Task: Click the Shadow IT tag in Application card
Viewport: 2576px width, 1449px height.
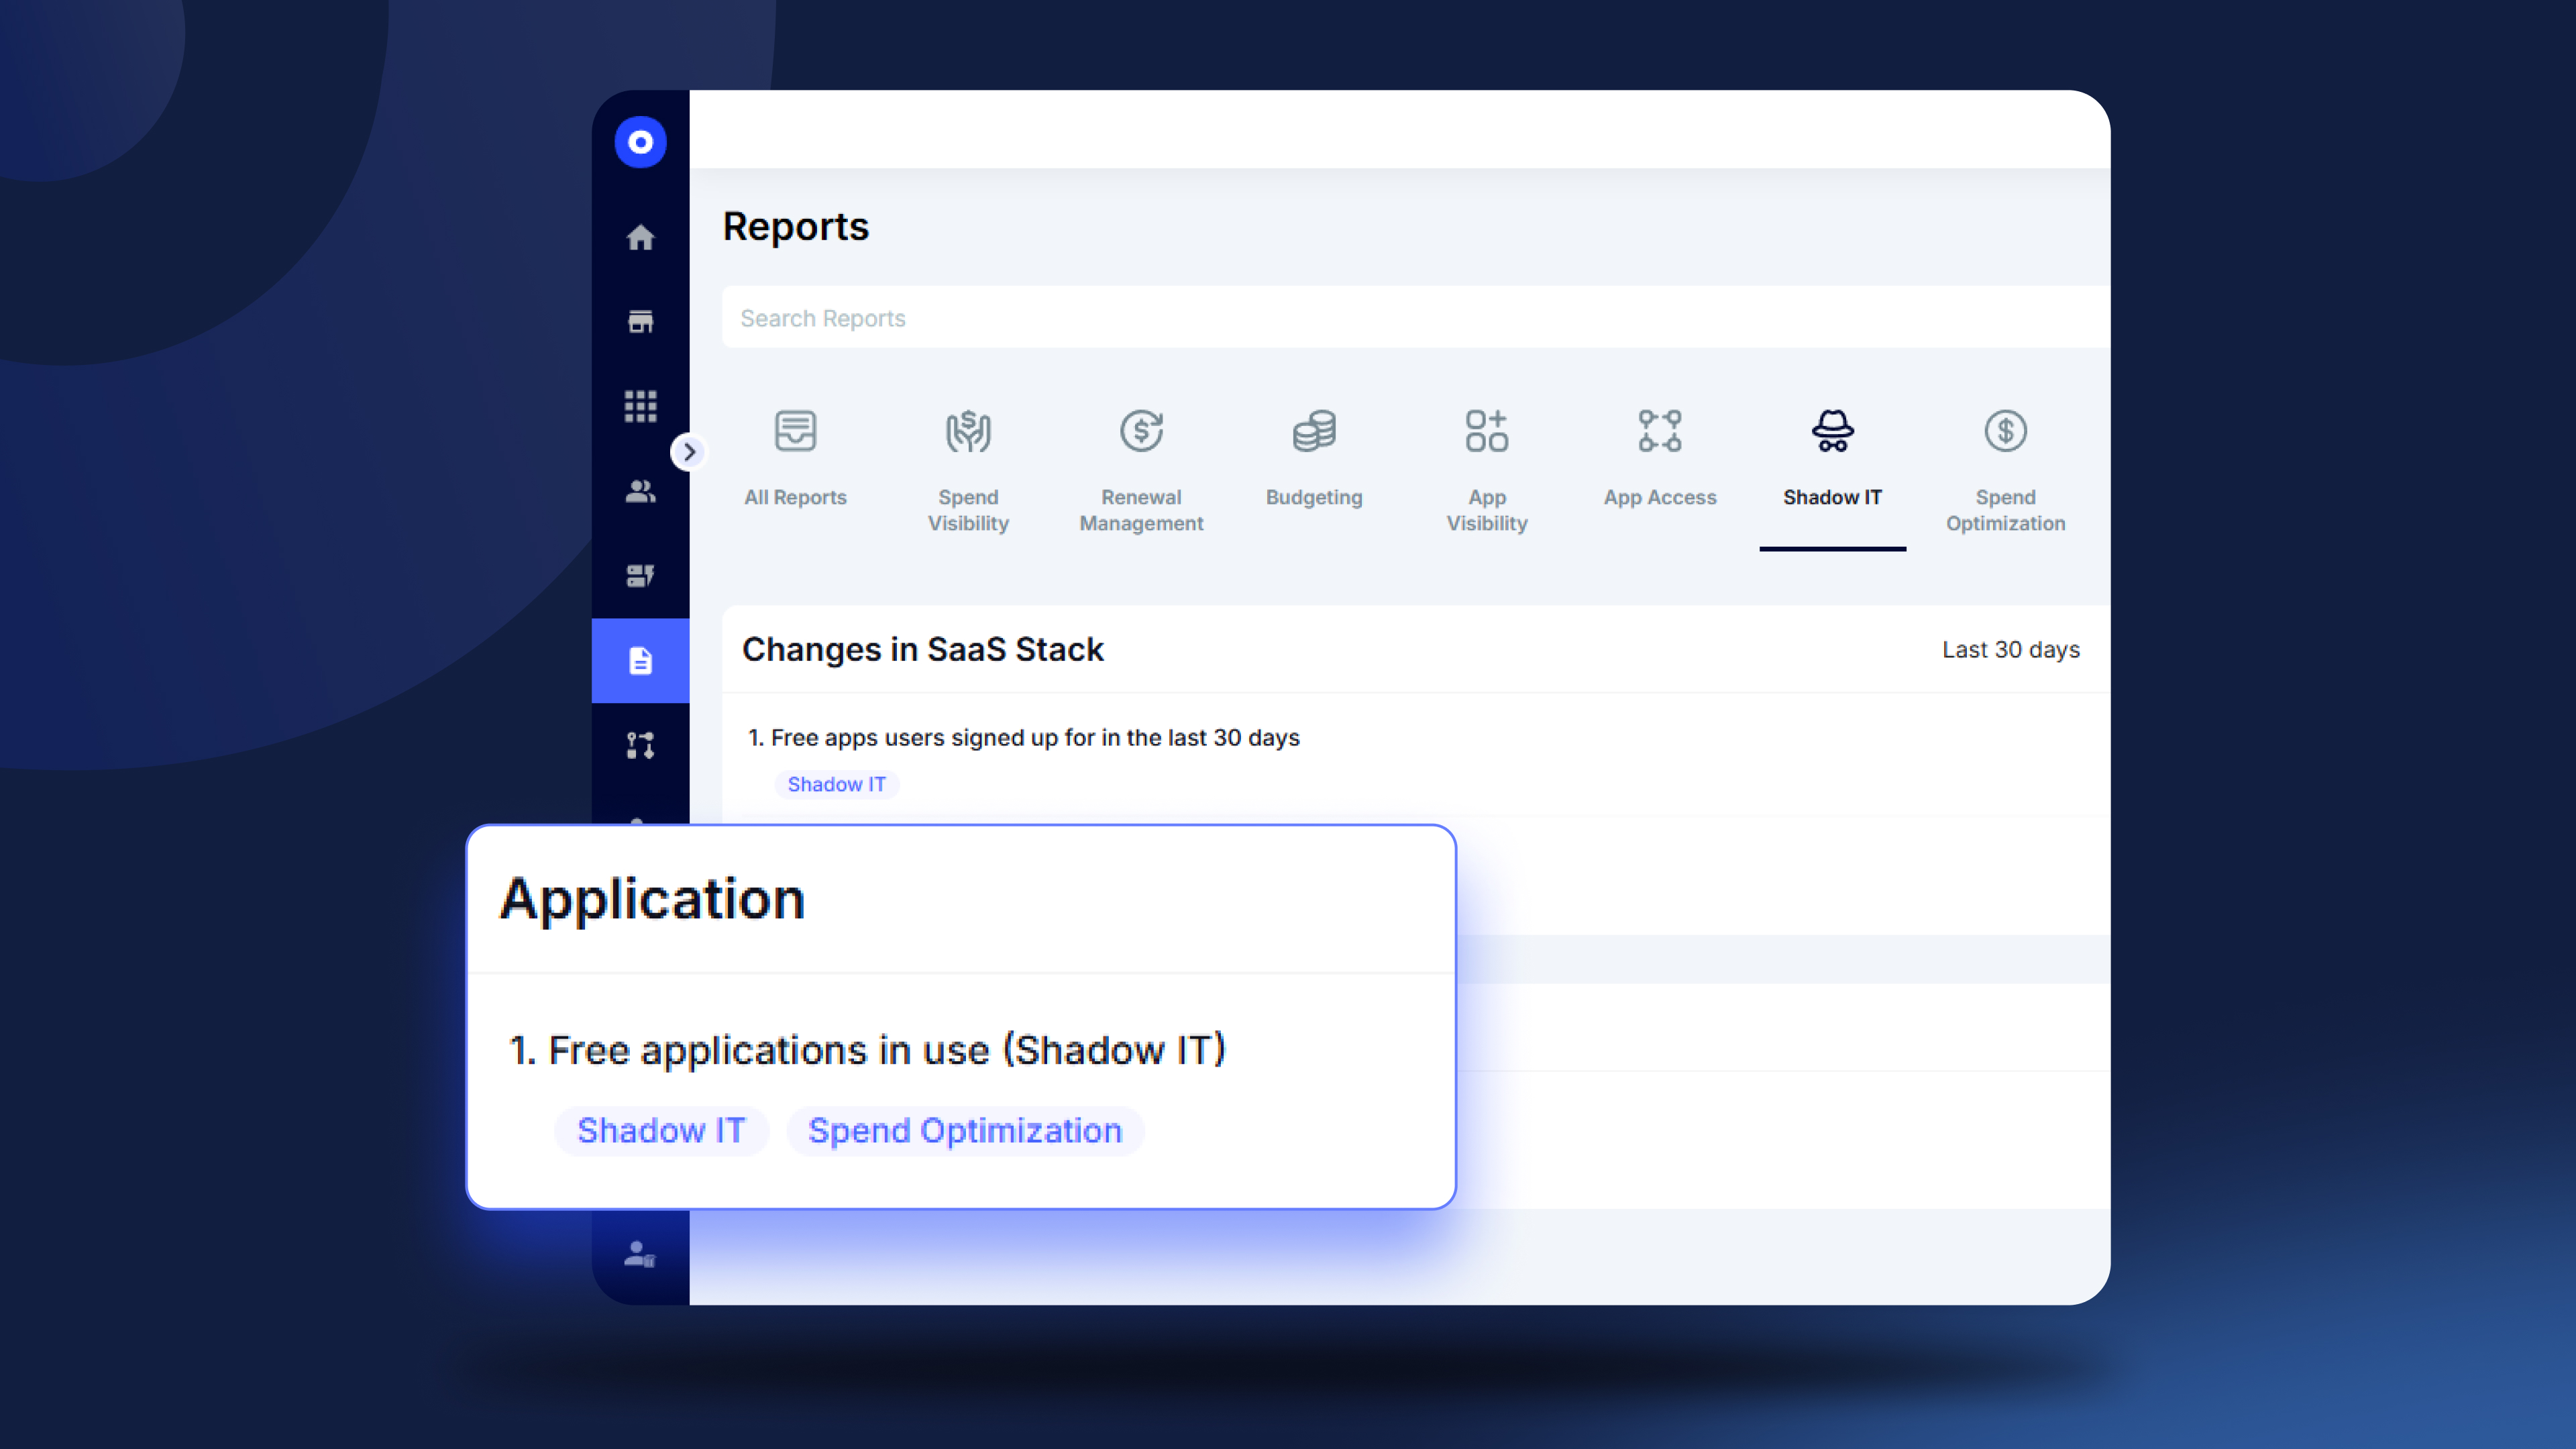Action: pyautogui.click(x=661, y=1131)
